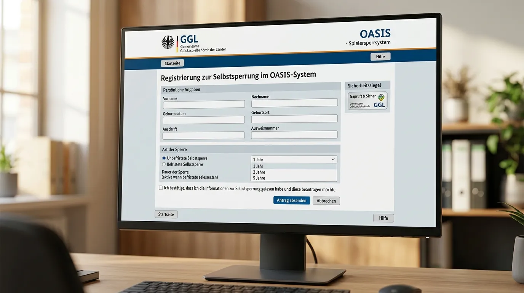Focus the Geburtsort input field

295,119
